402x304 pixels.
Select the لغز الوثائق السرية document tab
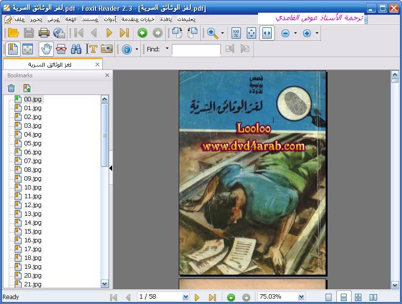50,65
